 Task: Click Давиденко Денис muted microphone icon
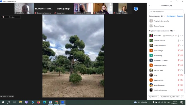[x=179, y=65]
